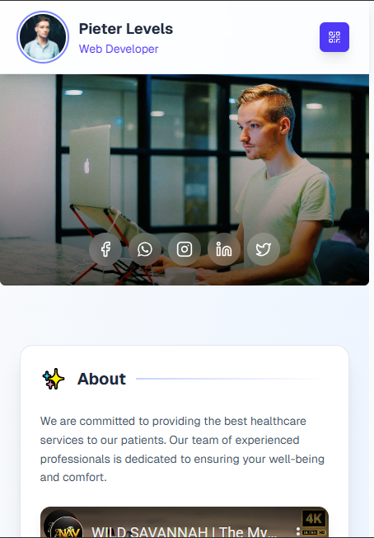374x538 pixels.
Task: Open the video's three-dot options menu
Action: pyautogui.click(x=298, y=531)
